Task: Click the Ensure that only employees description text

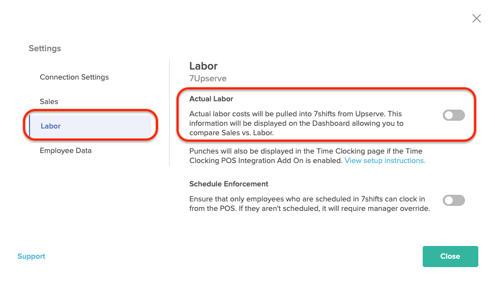Action: tap(309, 204)
